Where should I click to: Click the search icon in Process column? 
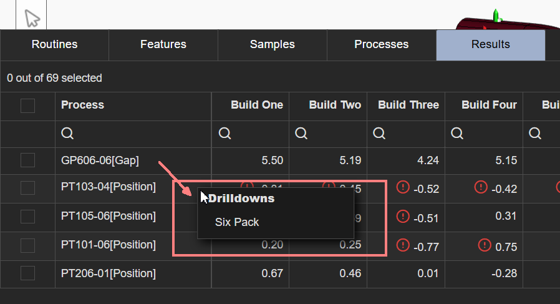pos(67,134)
